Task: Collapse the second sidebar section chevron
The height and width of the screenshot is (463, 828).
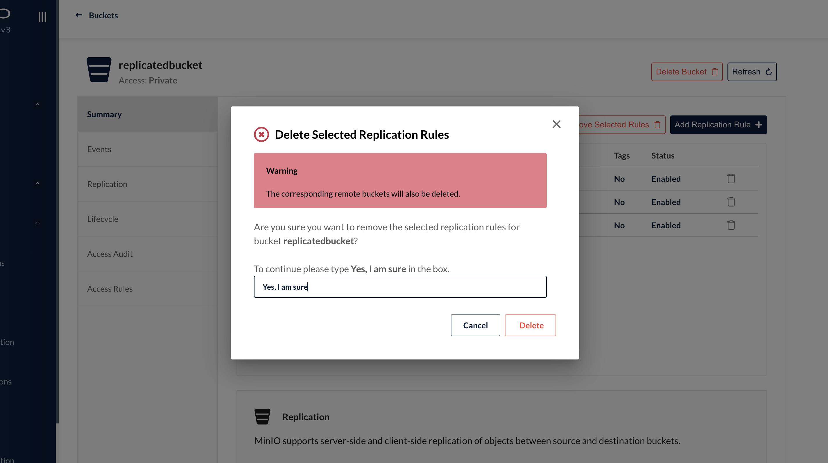Action: pos(37,184)
